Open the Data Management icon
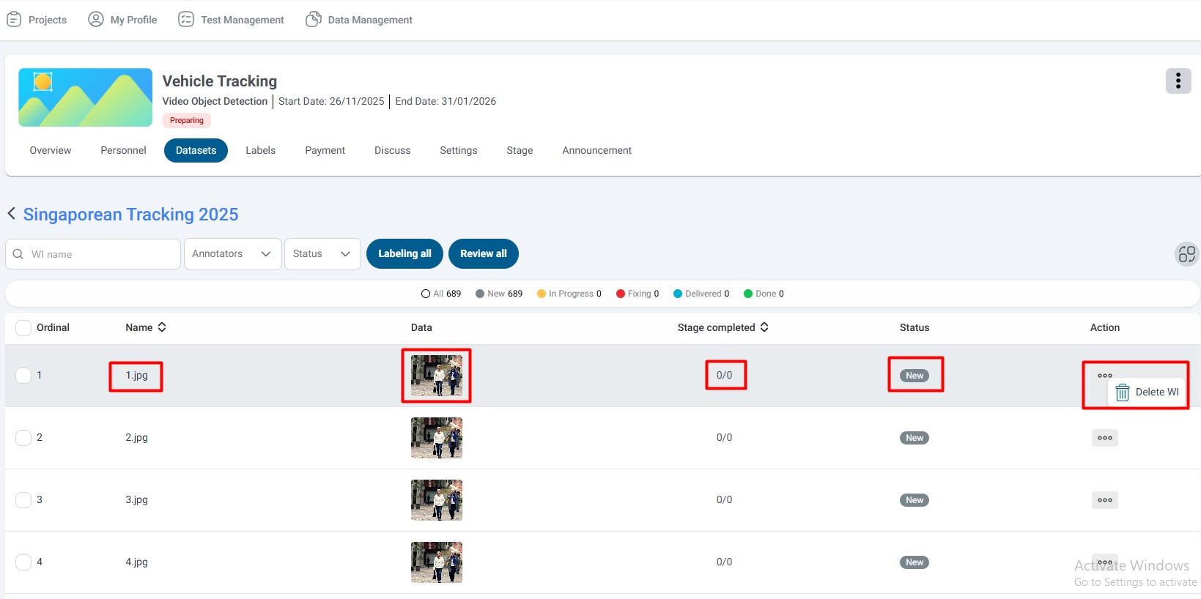The width and height of the screenshot is (1201, 599). point(314,19)
